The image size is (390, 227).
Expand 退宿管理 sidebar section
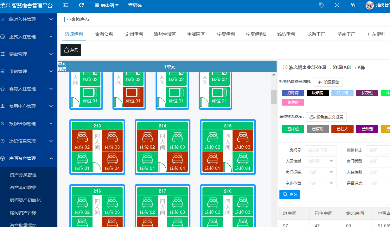coord(29,71)
